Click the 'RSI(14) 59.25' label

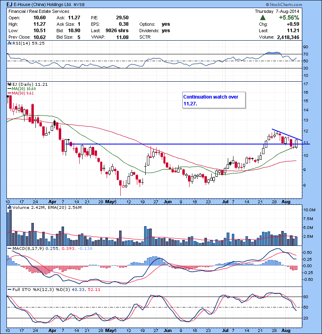pos(29,43)
